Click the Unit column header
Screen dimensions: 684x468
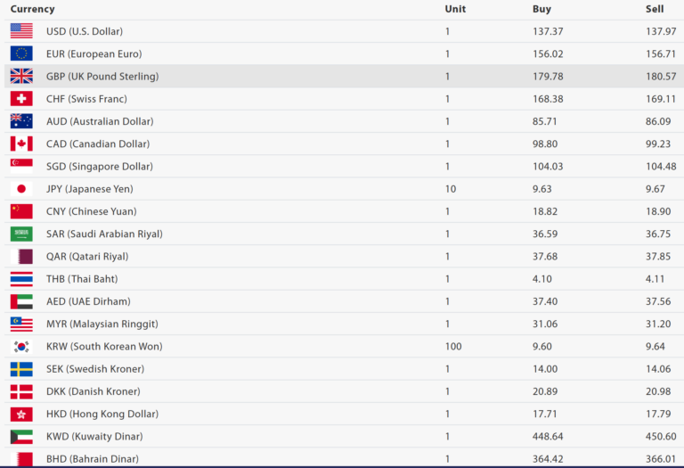click(x=455, y=9)
